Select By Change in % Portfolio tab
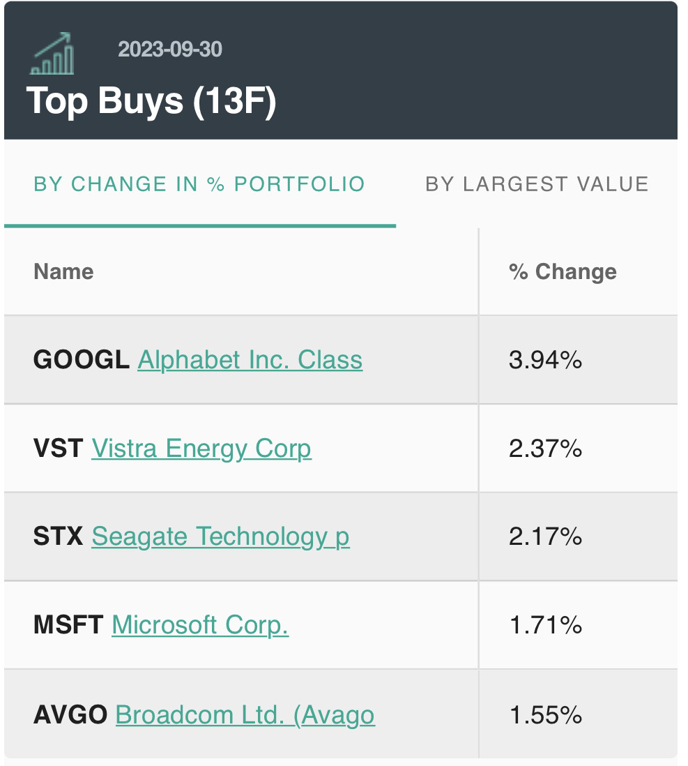This screenshot has height=766, width=688. pyautogui.click(x=199, y=184)
